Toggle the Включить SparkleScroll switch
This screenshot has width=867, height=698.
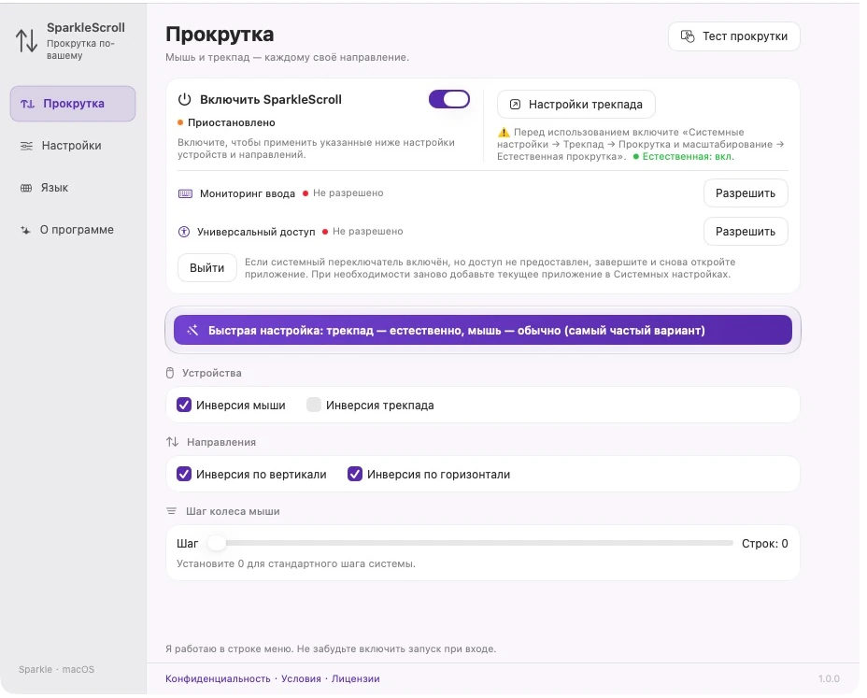pos(449,100)
